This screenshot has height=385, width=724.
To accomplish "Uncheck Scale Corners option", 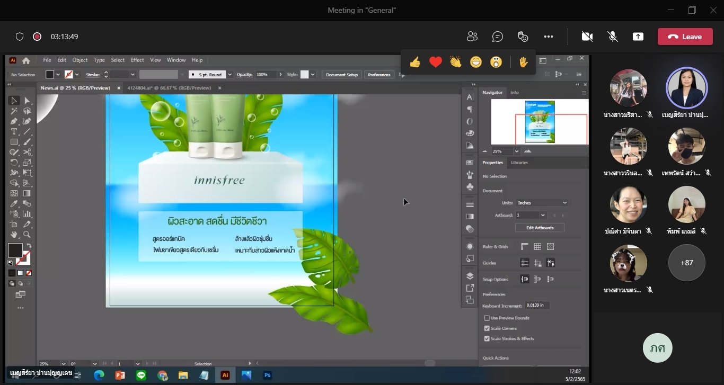I will coord(487,328).
